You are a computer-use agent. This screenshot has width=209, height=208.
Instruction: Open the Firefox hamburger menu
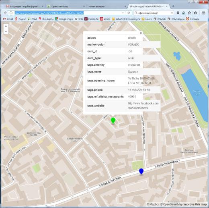point(203,13)
